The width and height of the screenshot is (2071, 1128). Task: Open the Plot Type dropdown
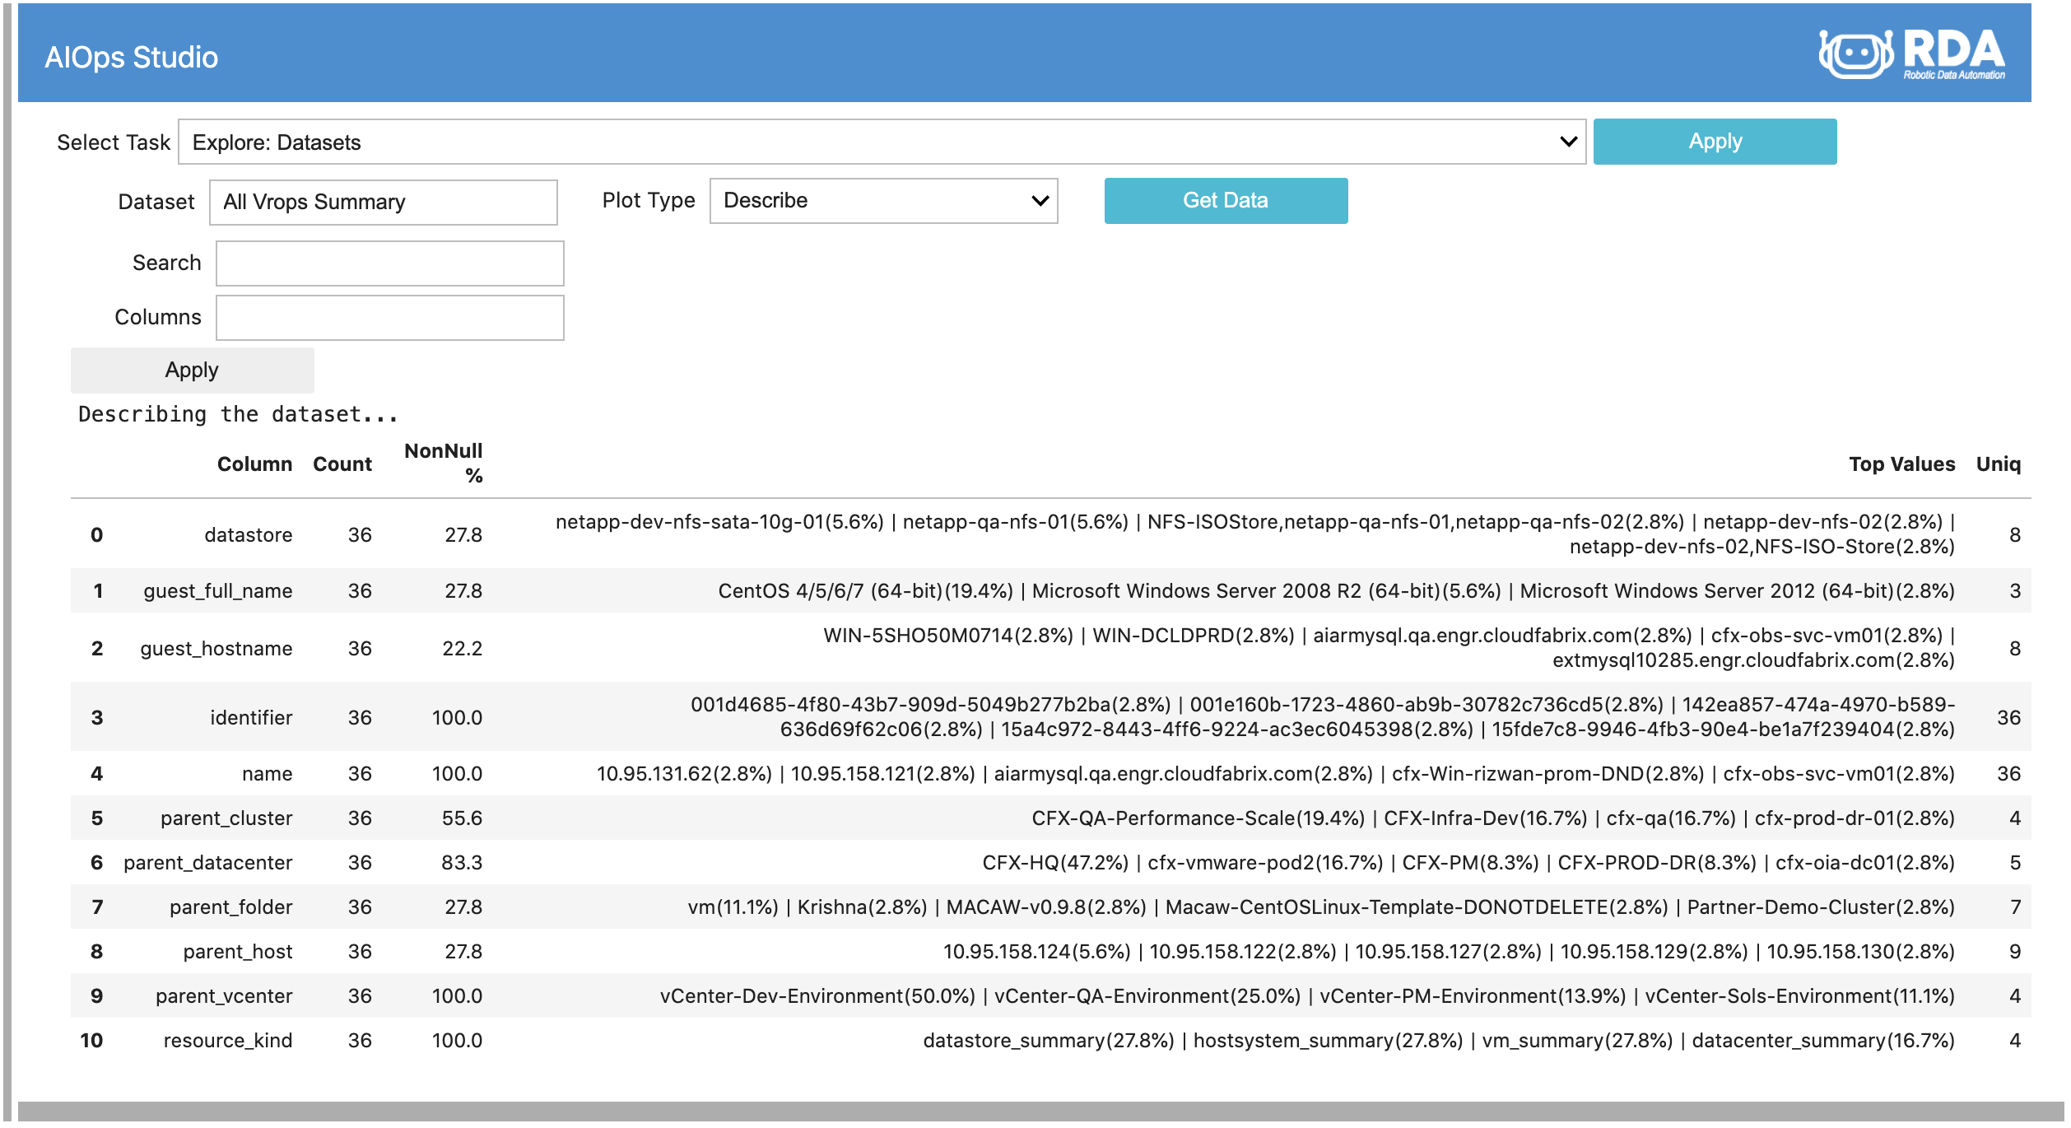coord(881,200)
